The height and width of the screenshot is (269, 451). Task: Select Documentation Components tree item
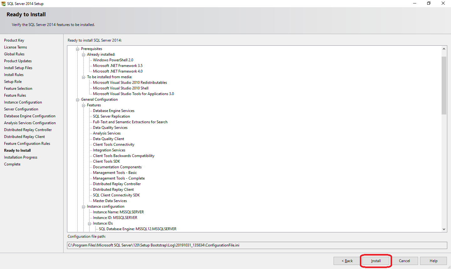click(117, 167)
